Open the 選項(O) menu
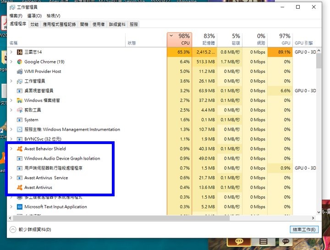Screen dimensions: 330x250 click(34, 16)
